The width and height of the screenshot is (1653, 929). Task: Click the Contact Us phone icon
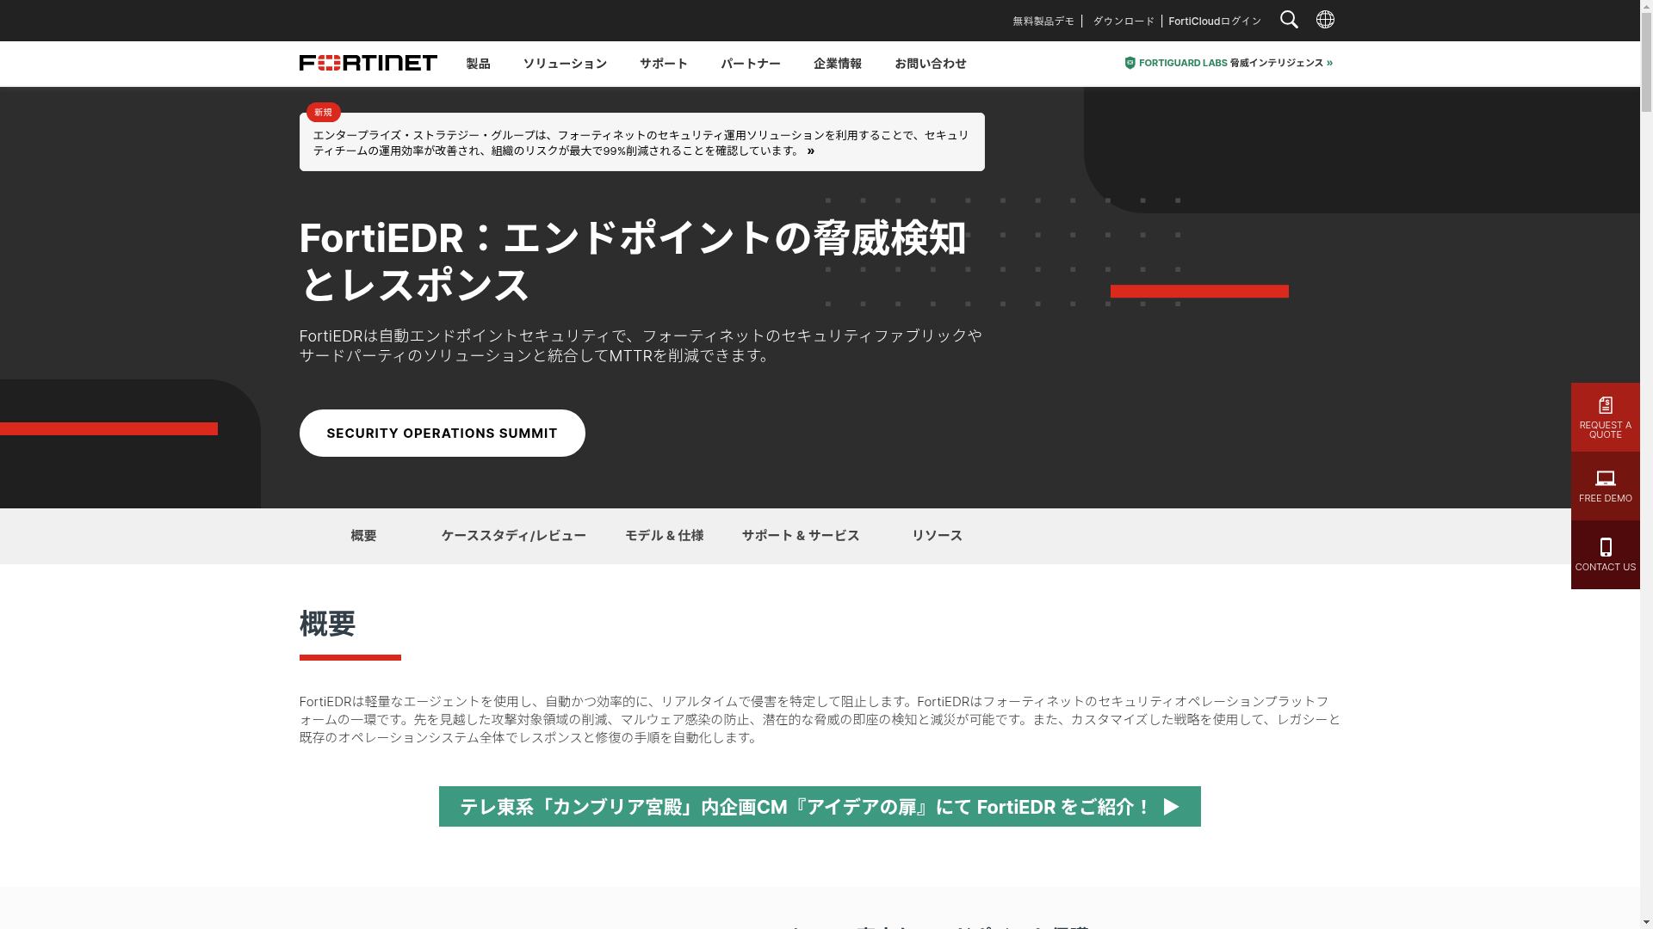pos(1606,547)
